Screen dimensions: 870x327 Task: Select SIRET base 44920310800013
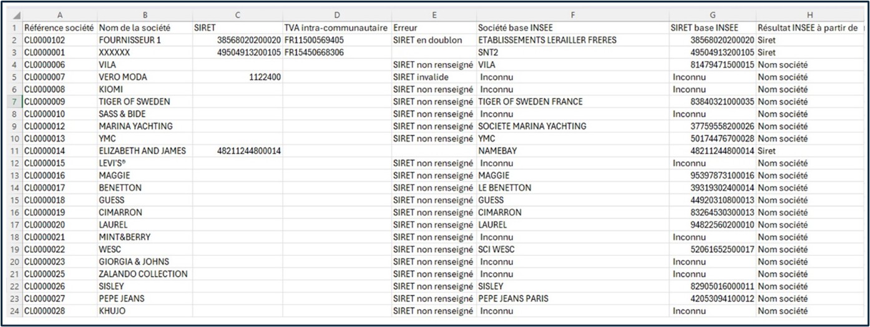tap(712, 200)
